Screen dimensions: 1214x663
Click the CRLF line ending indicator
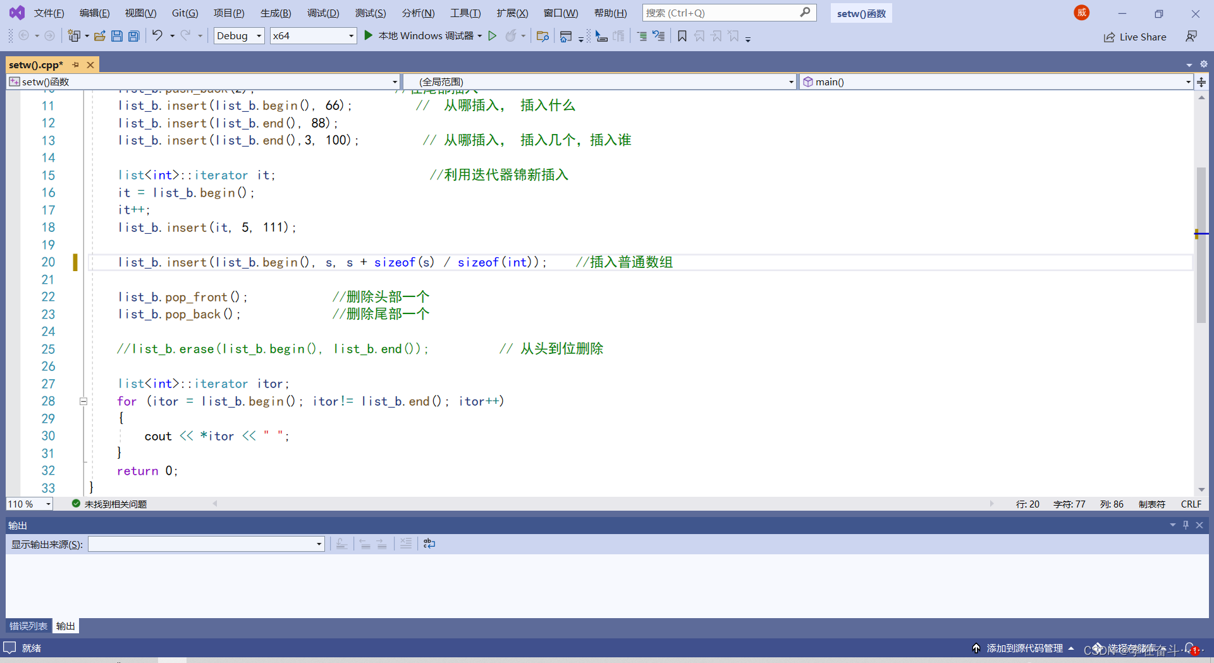tap(1191, 504)
